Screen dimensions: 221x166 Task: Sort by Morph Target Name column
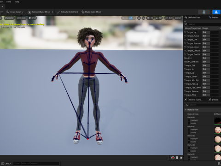(x=193, y=28)
